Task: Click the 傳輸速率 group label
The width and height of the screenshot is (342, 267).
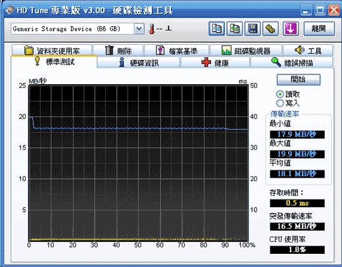Action: pos(285,114)
